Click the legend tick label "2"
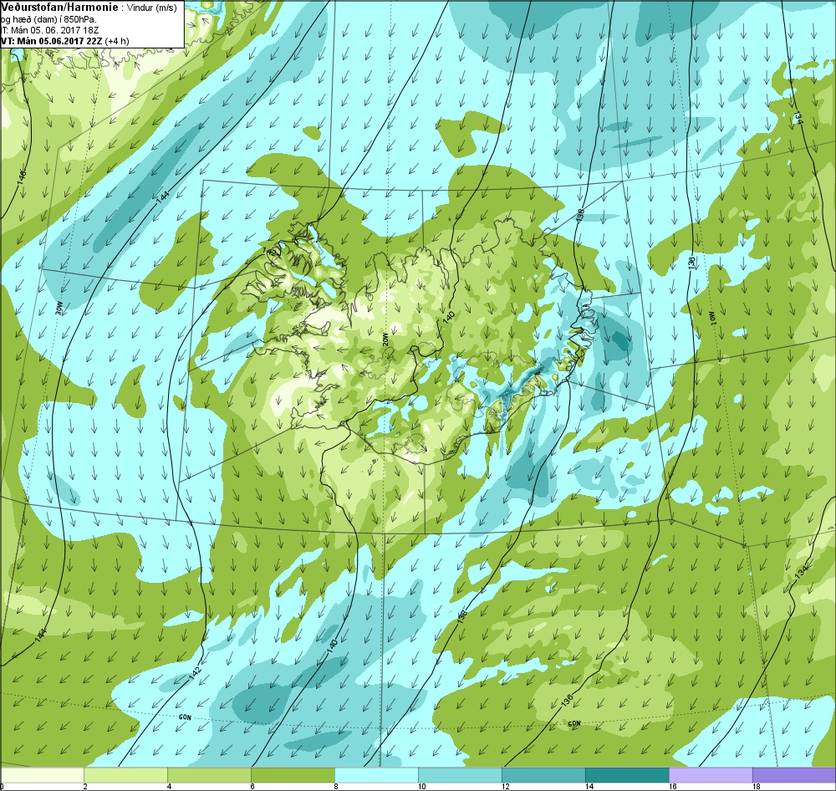The image size is (836, 791). 85,786
